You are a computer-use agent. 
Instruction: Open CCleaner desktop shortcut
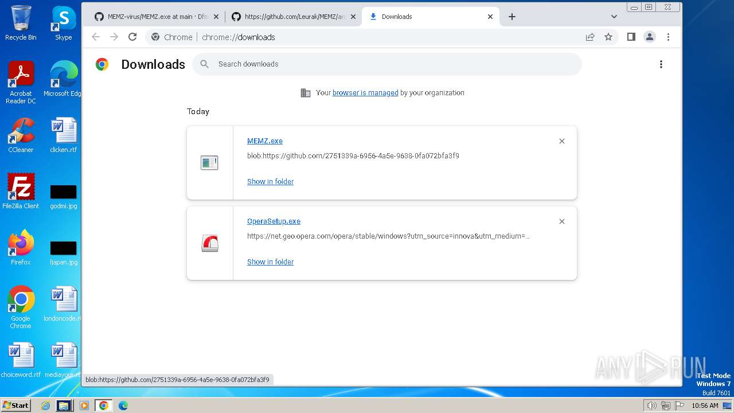tap(21, 135)
